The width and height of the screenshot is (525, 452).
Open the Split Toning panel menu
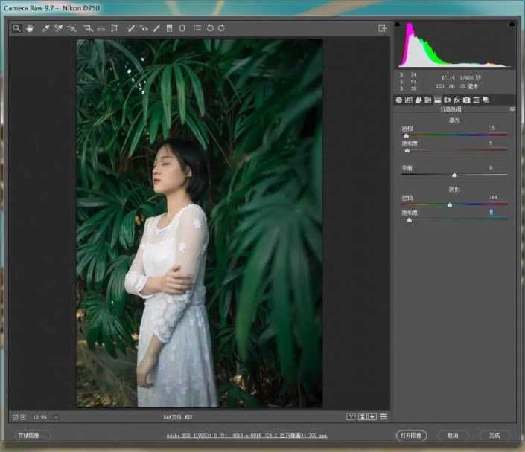512,109
